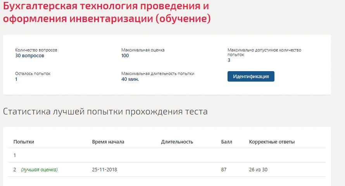Screen dimensions: 345x186
Task: Click the Осталось попыток label
Action: (33, 73)
